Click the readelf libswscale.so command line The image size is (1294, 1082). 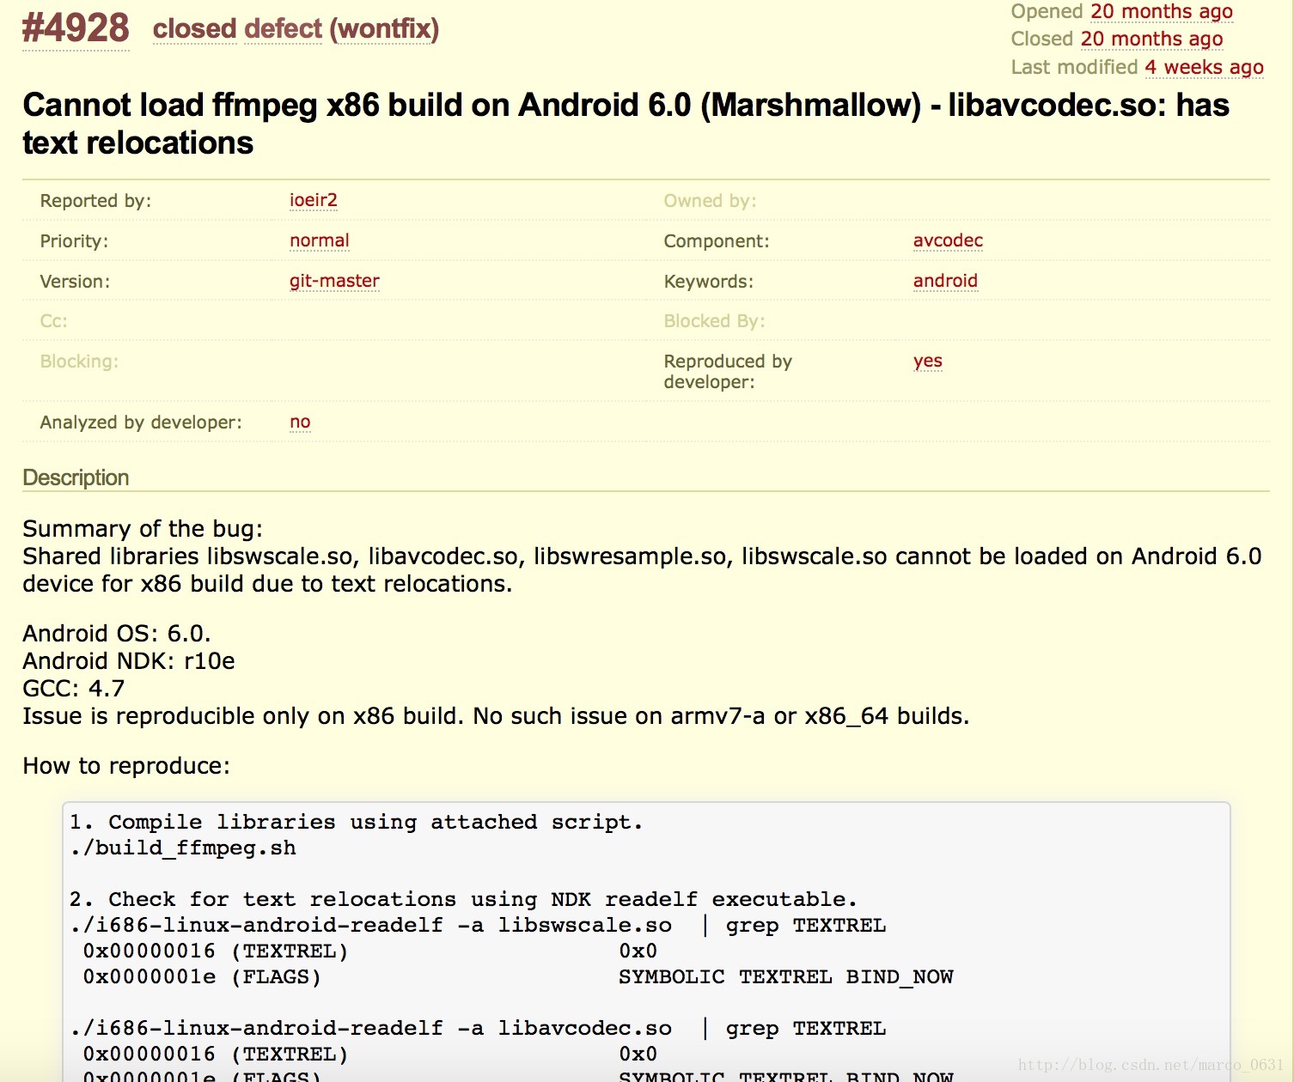click(478, 926)
